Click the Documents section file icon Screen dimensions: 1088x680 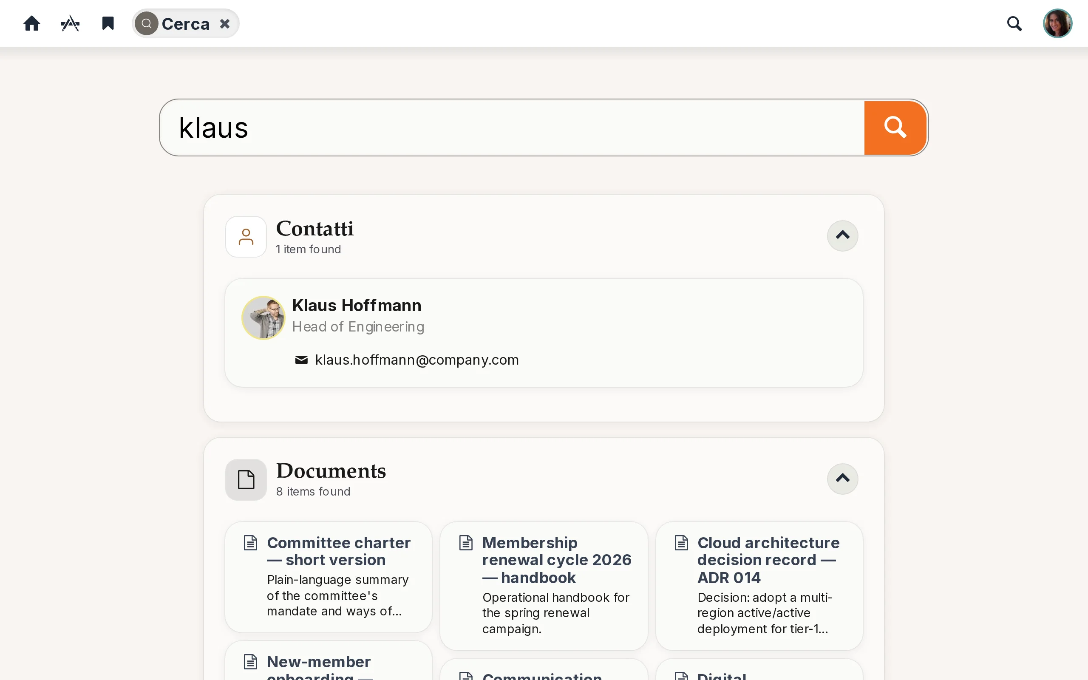246,479
